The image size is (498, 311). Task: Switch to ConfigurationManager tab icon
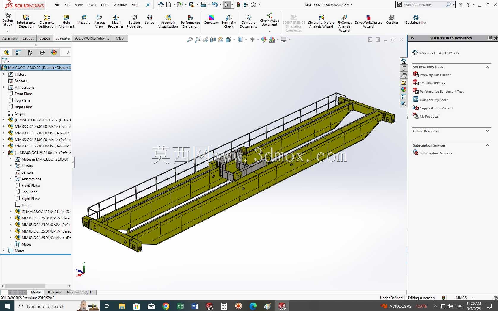coord(30,53)
